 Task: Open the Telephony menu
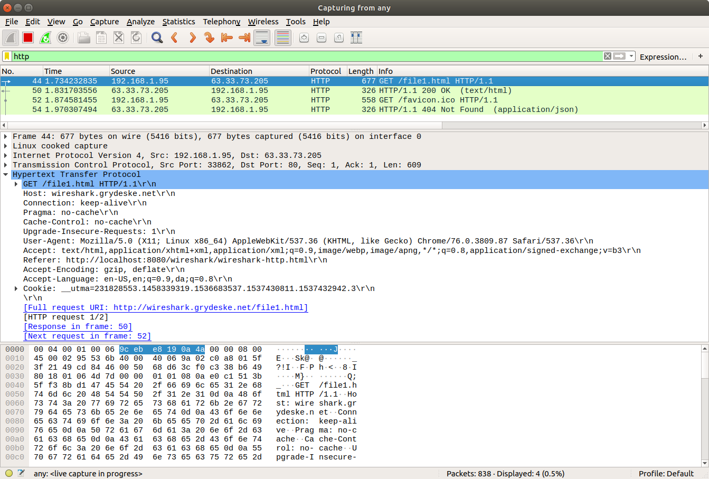[x=221, y=22]
